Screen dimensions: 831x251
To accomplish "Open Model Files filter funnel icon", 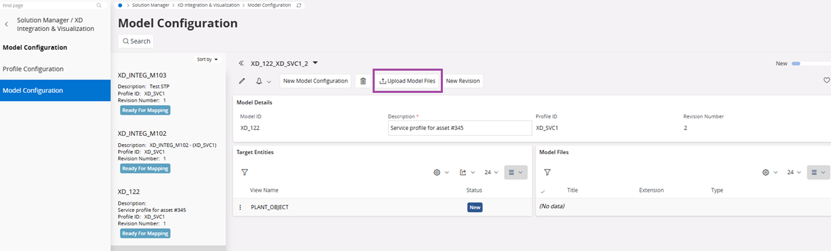I will point(547,172).
